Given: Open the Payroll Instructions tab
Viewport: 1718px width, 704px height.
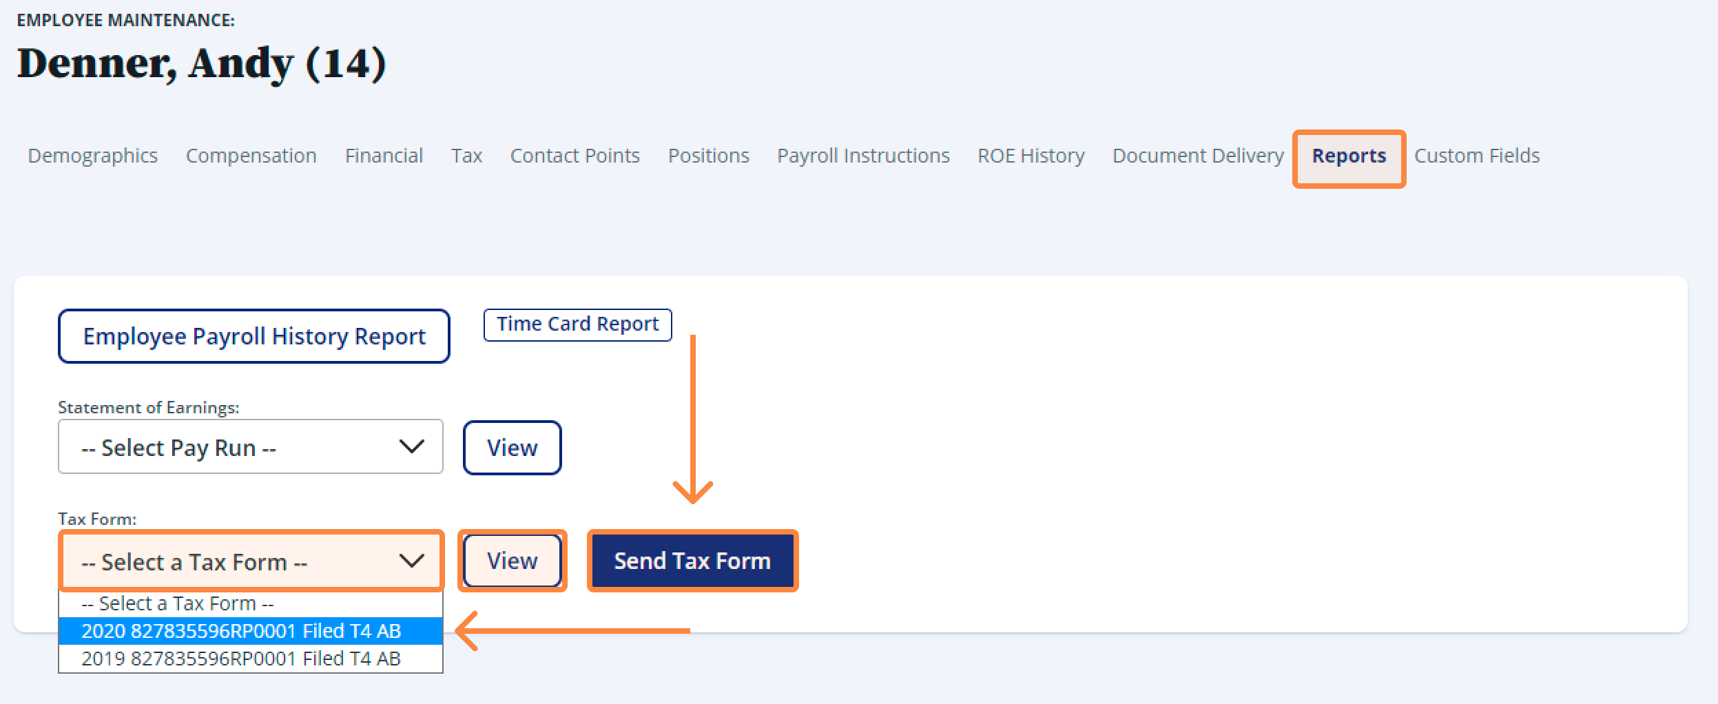Looking at the screenshot, I should pyautogui.click(x=864, y=156).
